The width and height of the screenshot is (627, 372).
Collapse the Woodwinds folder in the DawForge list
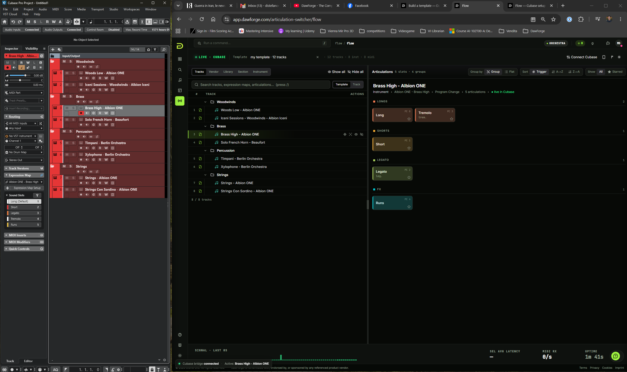[205, 102]
